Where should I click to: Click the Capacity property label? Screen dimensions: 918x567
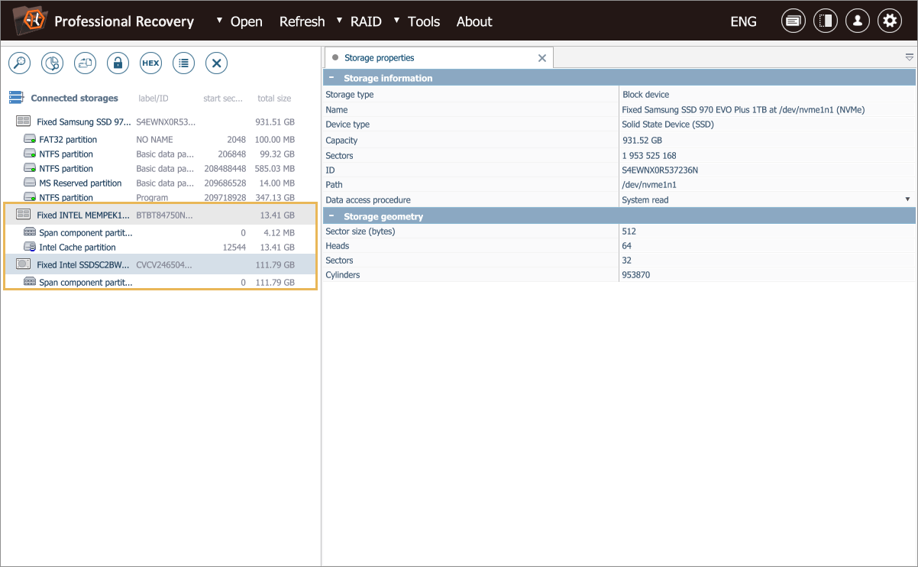[341, 140]
